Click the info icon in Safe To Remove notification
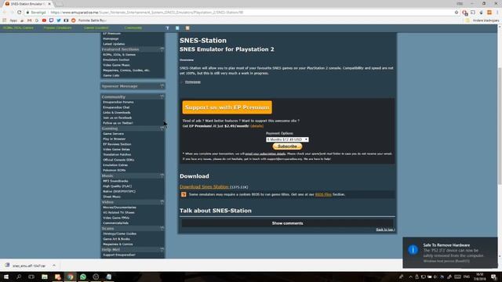This screenshot has height=282, width=502. 413,249
